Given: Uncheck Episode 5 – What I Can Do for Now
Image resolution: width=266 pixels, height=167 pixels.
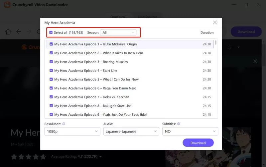Looking at the screenshot, I should (x=51, y=79).
